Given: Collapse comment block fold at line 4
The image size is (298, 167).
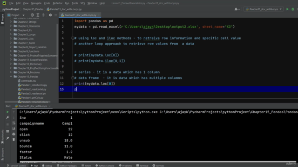Looking at the screenshot, I should [73, 38].
